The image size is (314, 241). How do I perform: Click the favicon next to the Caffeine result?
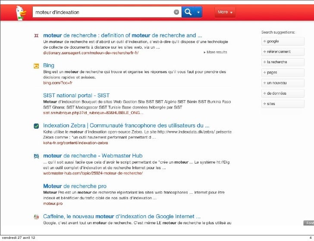tap(36, 217)
